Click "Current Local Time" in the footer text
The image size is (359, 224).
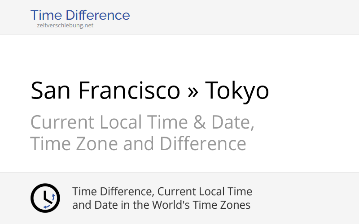(x=206, y=192)
